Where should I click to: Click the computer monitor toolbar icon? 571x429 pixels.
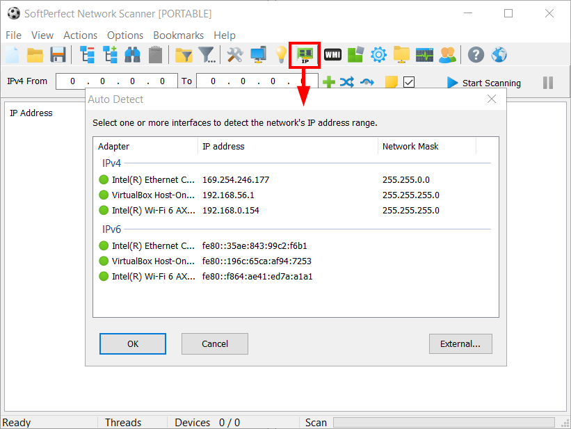tap(258, 55)
